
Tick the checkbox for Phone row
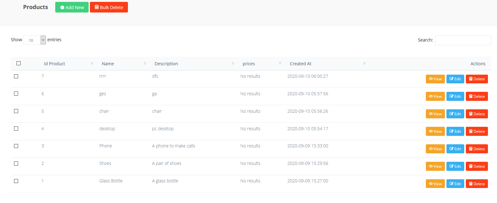(16, 146)
